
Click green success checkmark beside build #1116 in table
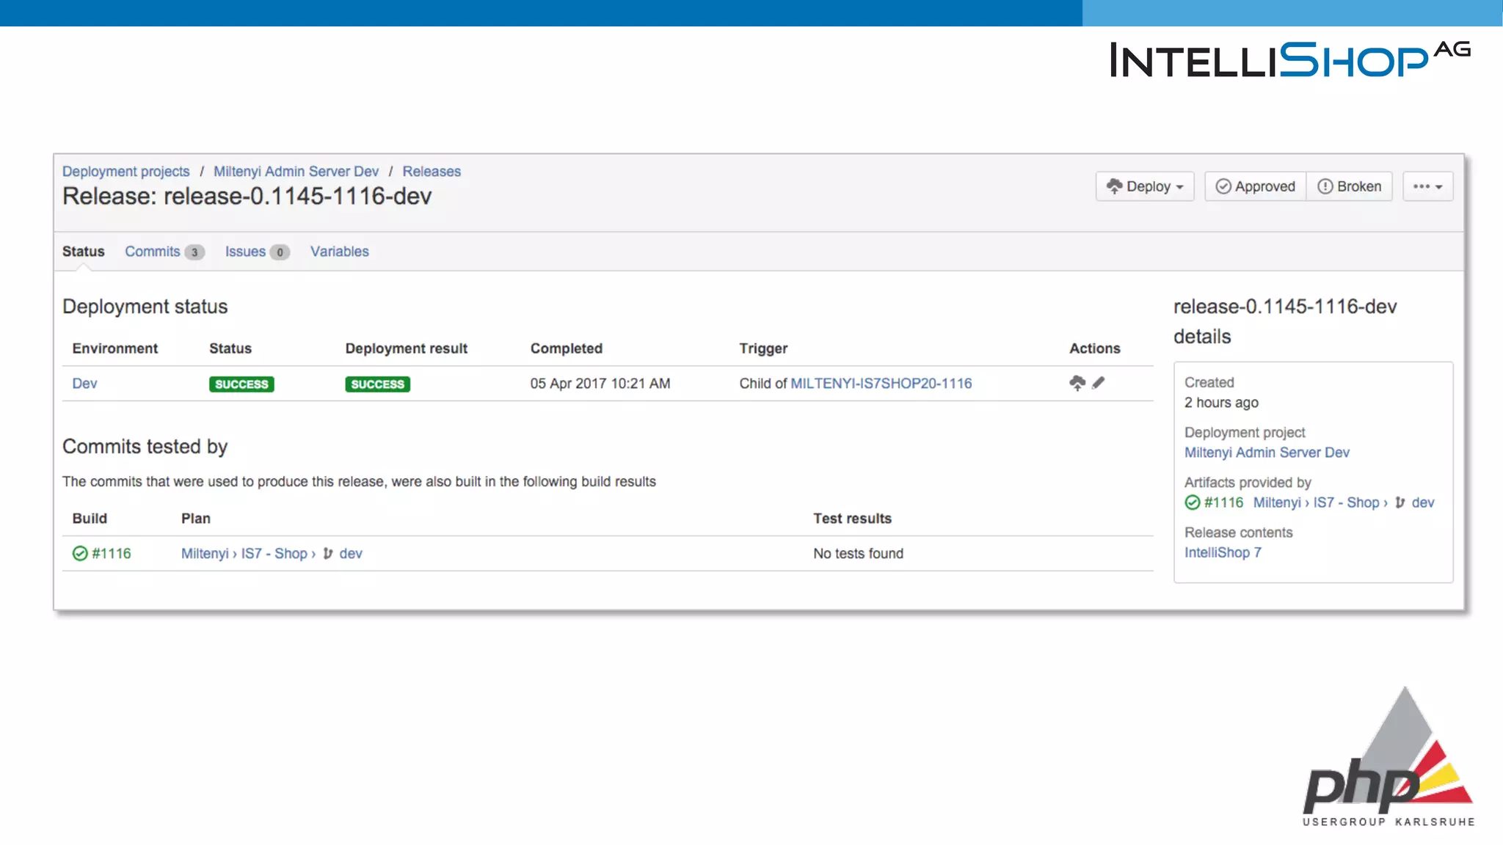pyautogui.click(x=80, y=554)
